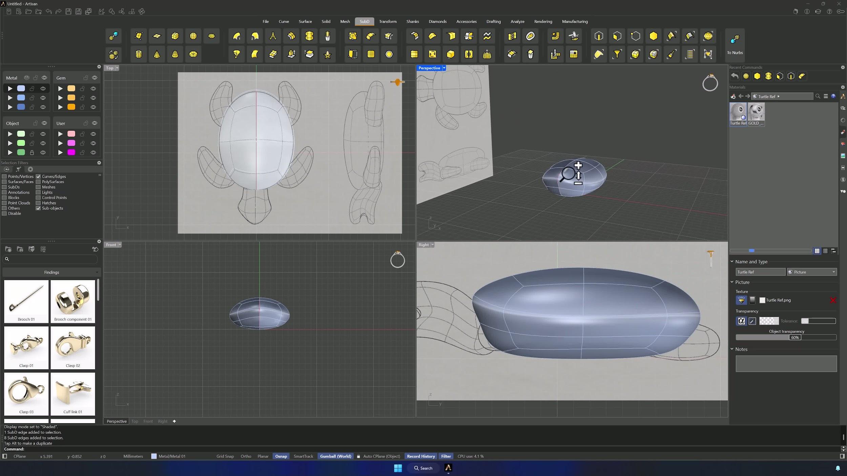Switch Materials panel to list view

(x=825, y=251)
